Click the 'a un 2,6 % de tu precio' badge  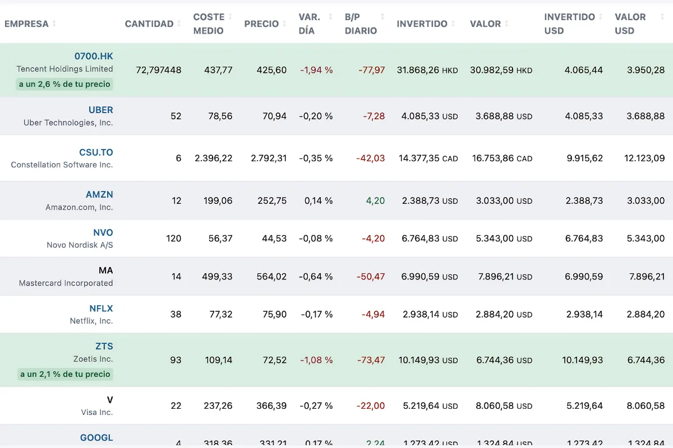[x=64, y=84]
